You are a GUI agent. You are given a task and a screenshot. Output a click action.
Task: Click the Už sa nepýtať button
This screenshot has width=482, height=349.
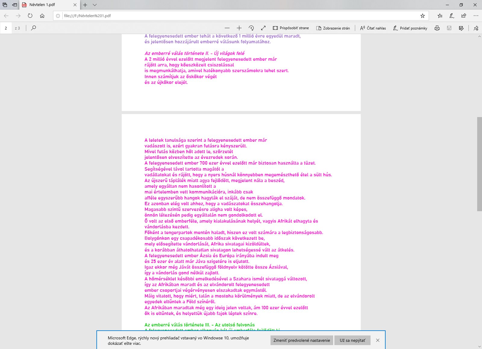point(352,340)
